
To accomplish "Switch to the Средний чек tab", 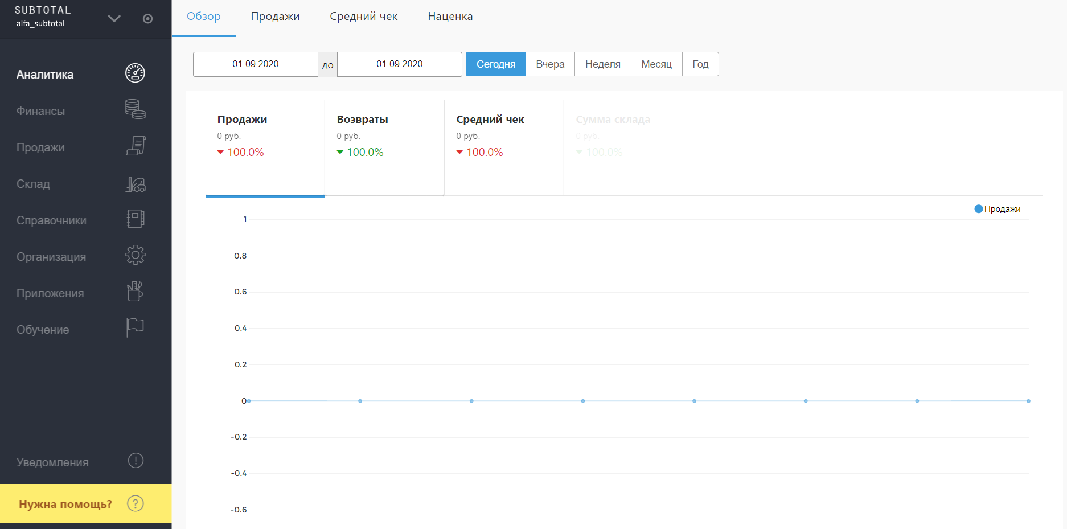I will click(363, 17).
